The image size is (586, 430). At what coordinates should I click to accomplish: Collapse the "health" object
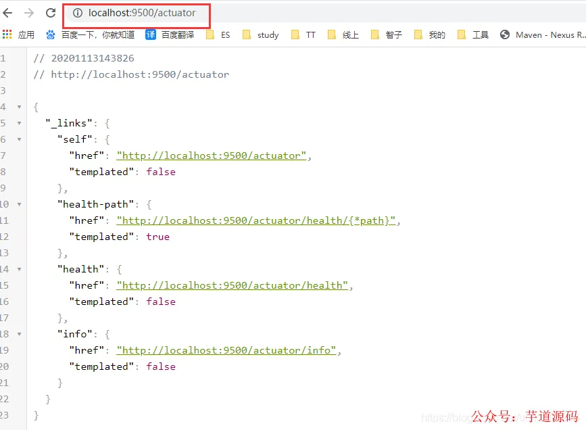[19, 269]
